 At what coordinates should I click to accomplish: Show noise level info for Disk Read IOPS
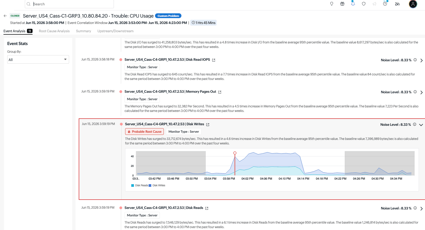pyautogui.click(x=415, y=60)
